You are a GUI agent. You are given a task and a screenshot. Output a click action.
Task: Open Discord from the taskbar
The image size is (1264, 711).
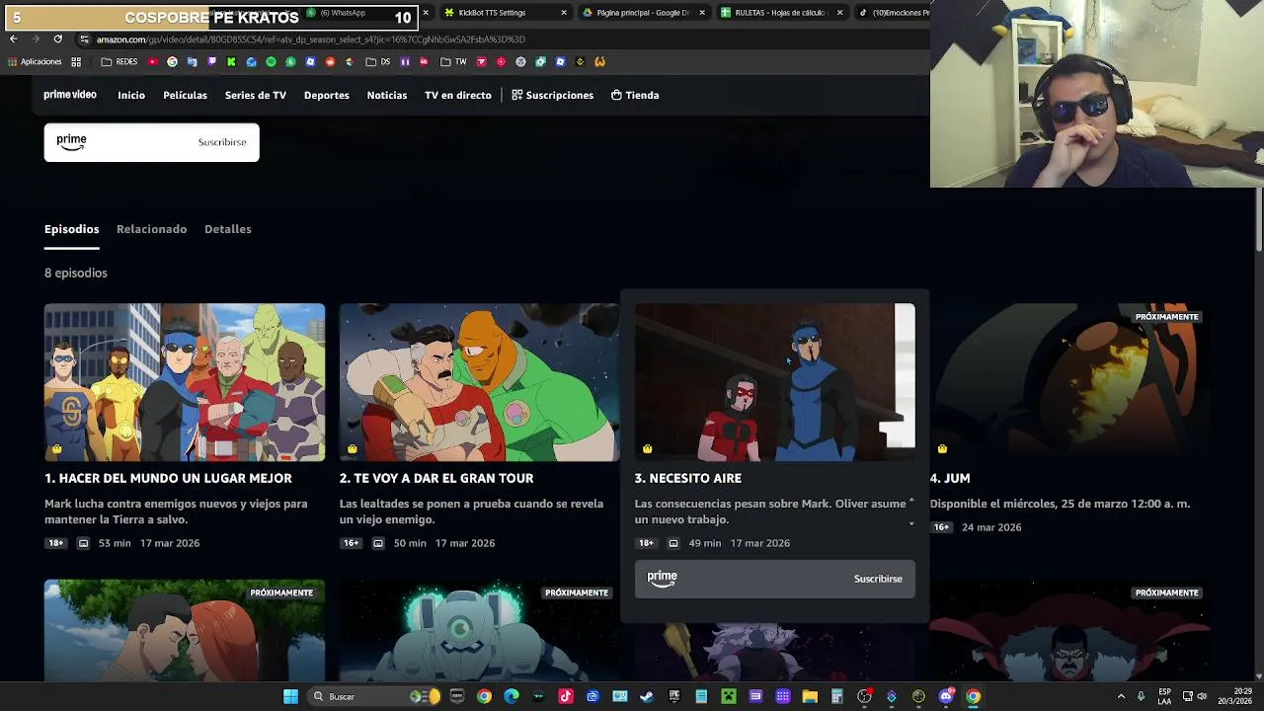point(946,697)
